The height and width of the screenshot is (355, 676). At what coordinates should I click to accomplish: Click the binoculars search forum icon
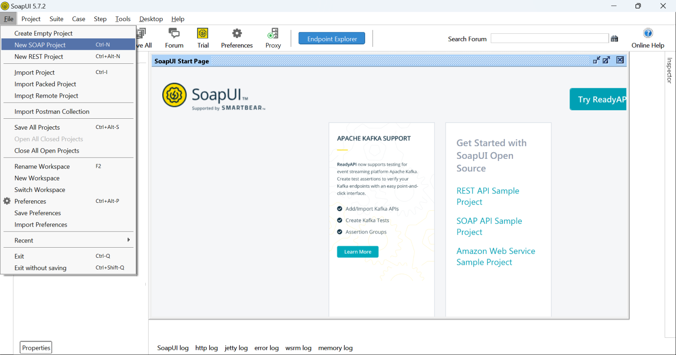coord(614,38)
